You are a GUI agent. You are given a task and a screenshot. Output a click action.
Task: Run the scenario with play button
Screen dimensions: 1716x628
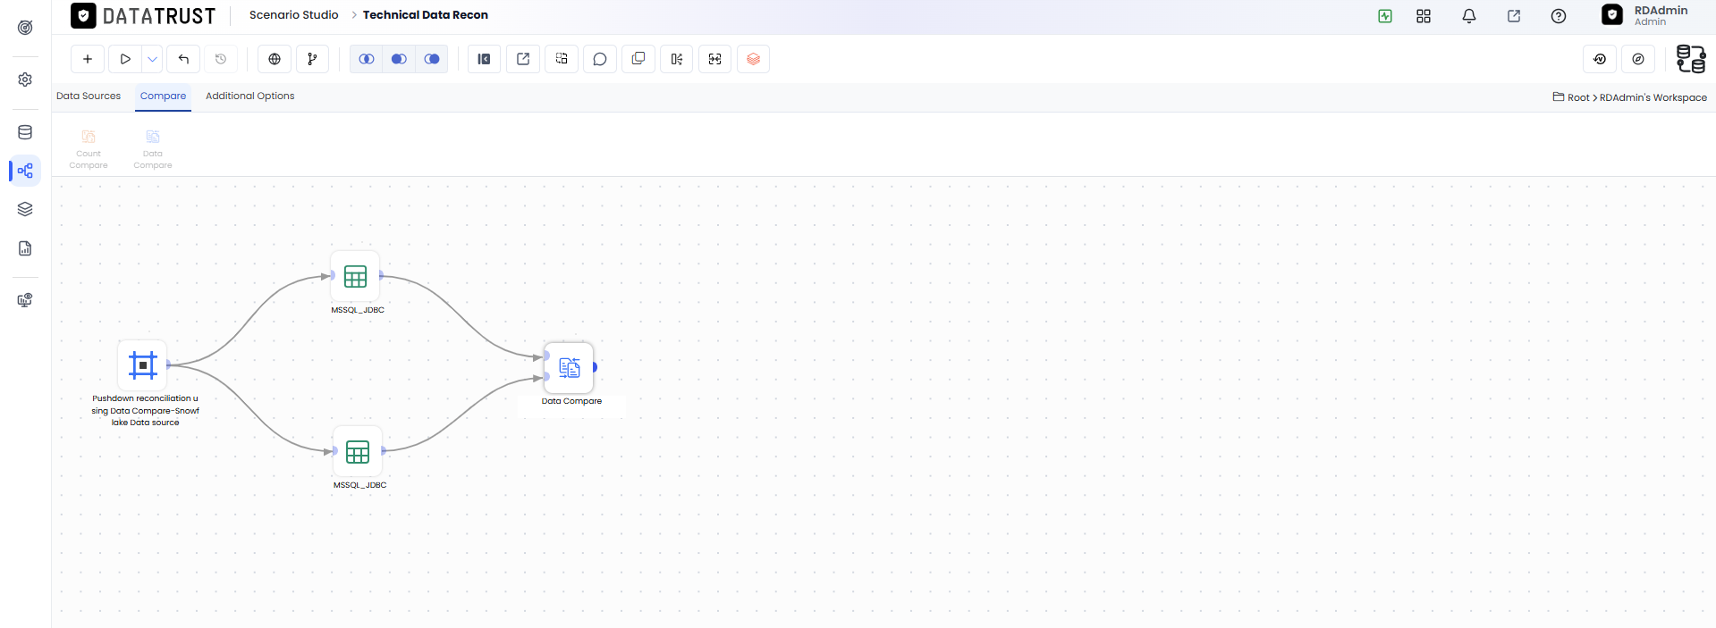(x=125, y=59)
